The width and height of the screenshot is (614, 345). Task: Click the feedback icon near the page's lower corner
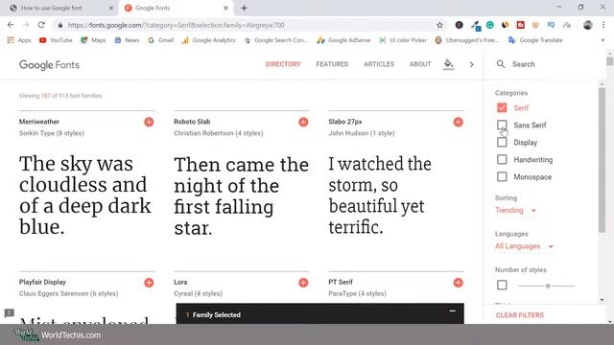pyautogui.click(x=10, y=313)
